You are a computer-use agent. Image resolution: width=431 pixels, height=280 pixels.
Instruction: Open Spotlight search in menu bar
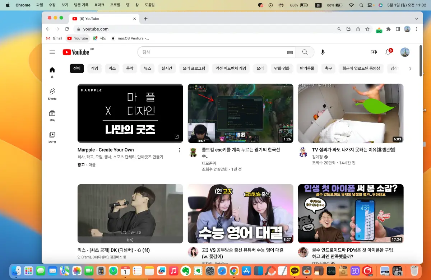pos(361,5)
